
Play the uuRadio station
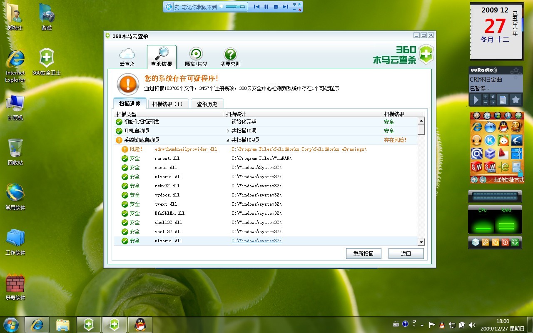476,100
